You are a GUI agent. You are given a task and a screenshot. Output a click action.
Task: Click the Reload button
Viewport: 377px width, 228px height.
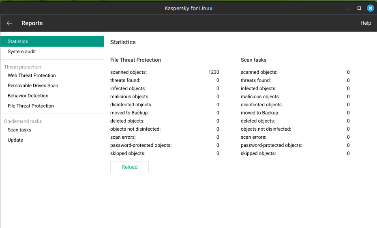[x=129, y=167]
